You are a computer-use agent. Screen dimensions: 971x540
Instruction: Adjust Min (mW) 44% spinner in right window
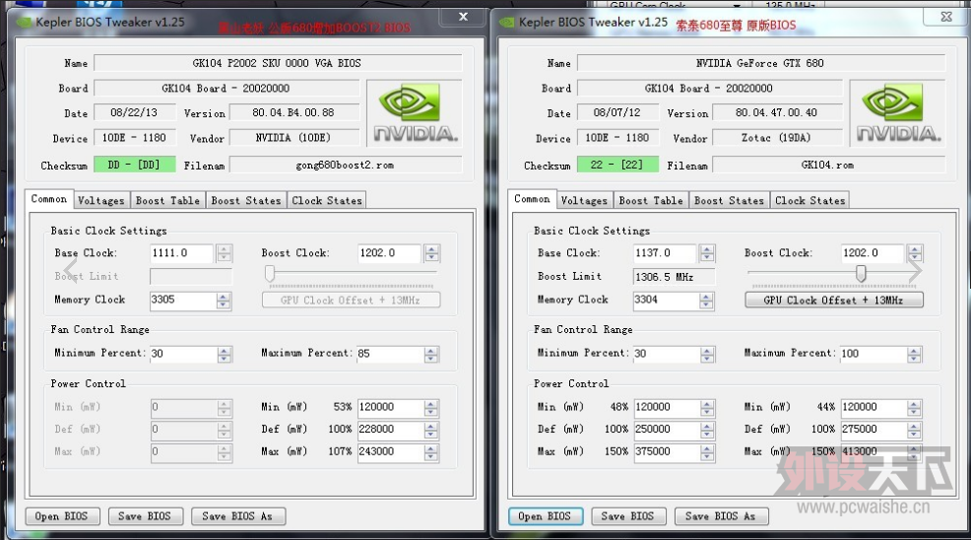914,407
